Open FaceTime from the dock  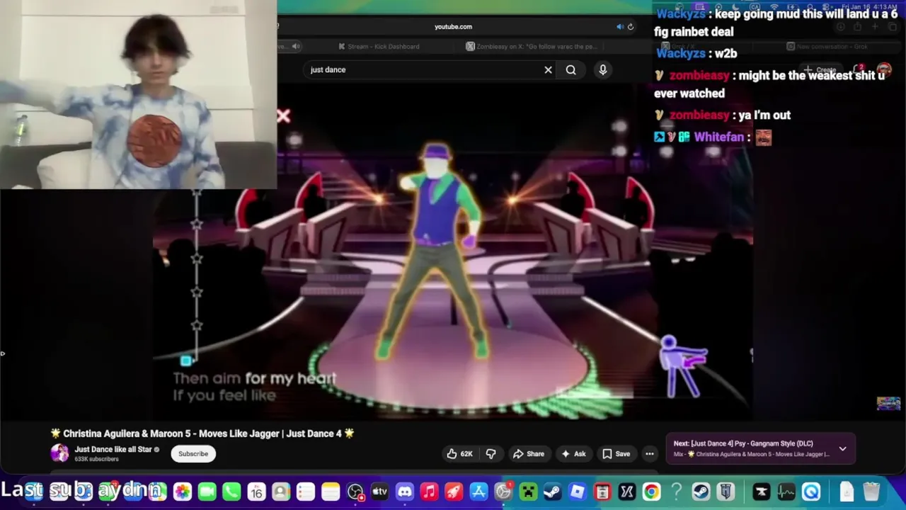[x=207, y=491]
